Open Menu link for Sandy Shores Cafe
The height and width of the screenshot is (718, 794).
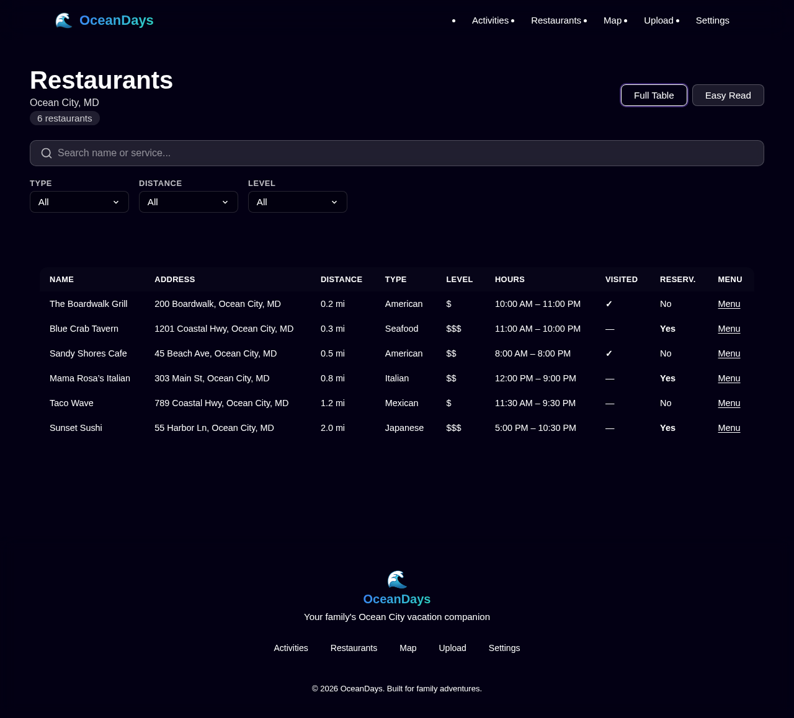(729, 353)
